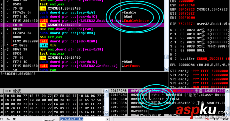
Task: Select the mov ecx,eax instruction
Action: [51, 37]
